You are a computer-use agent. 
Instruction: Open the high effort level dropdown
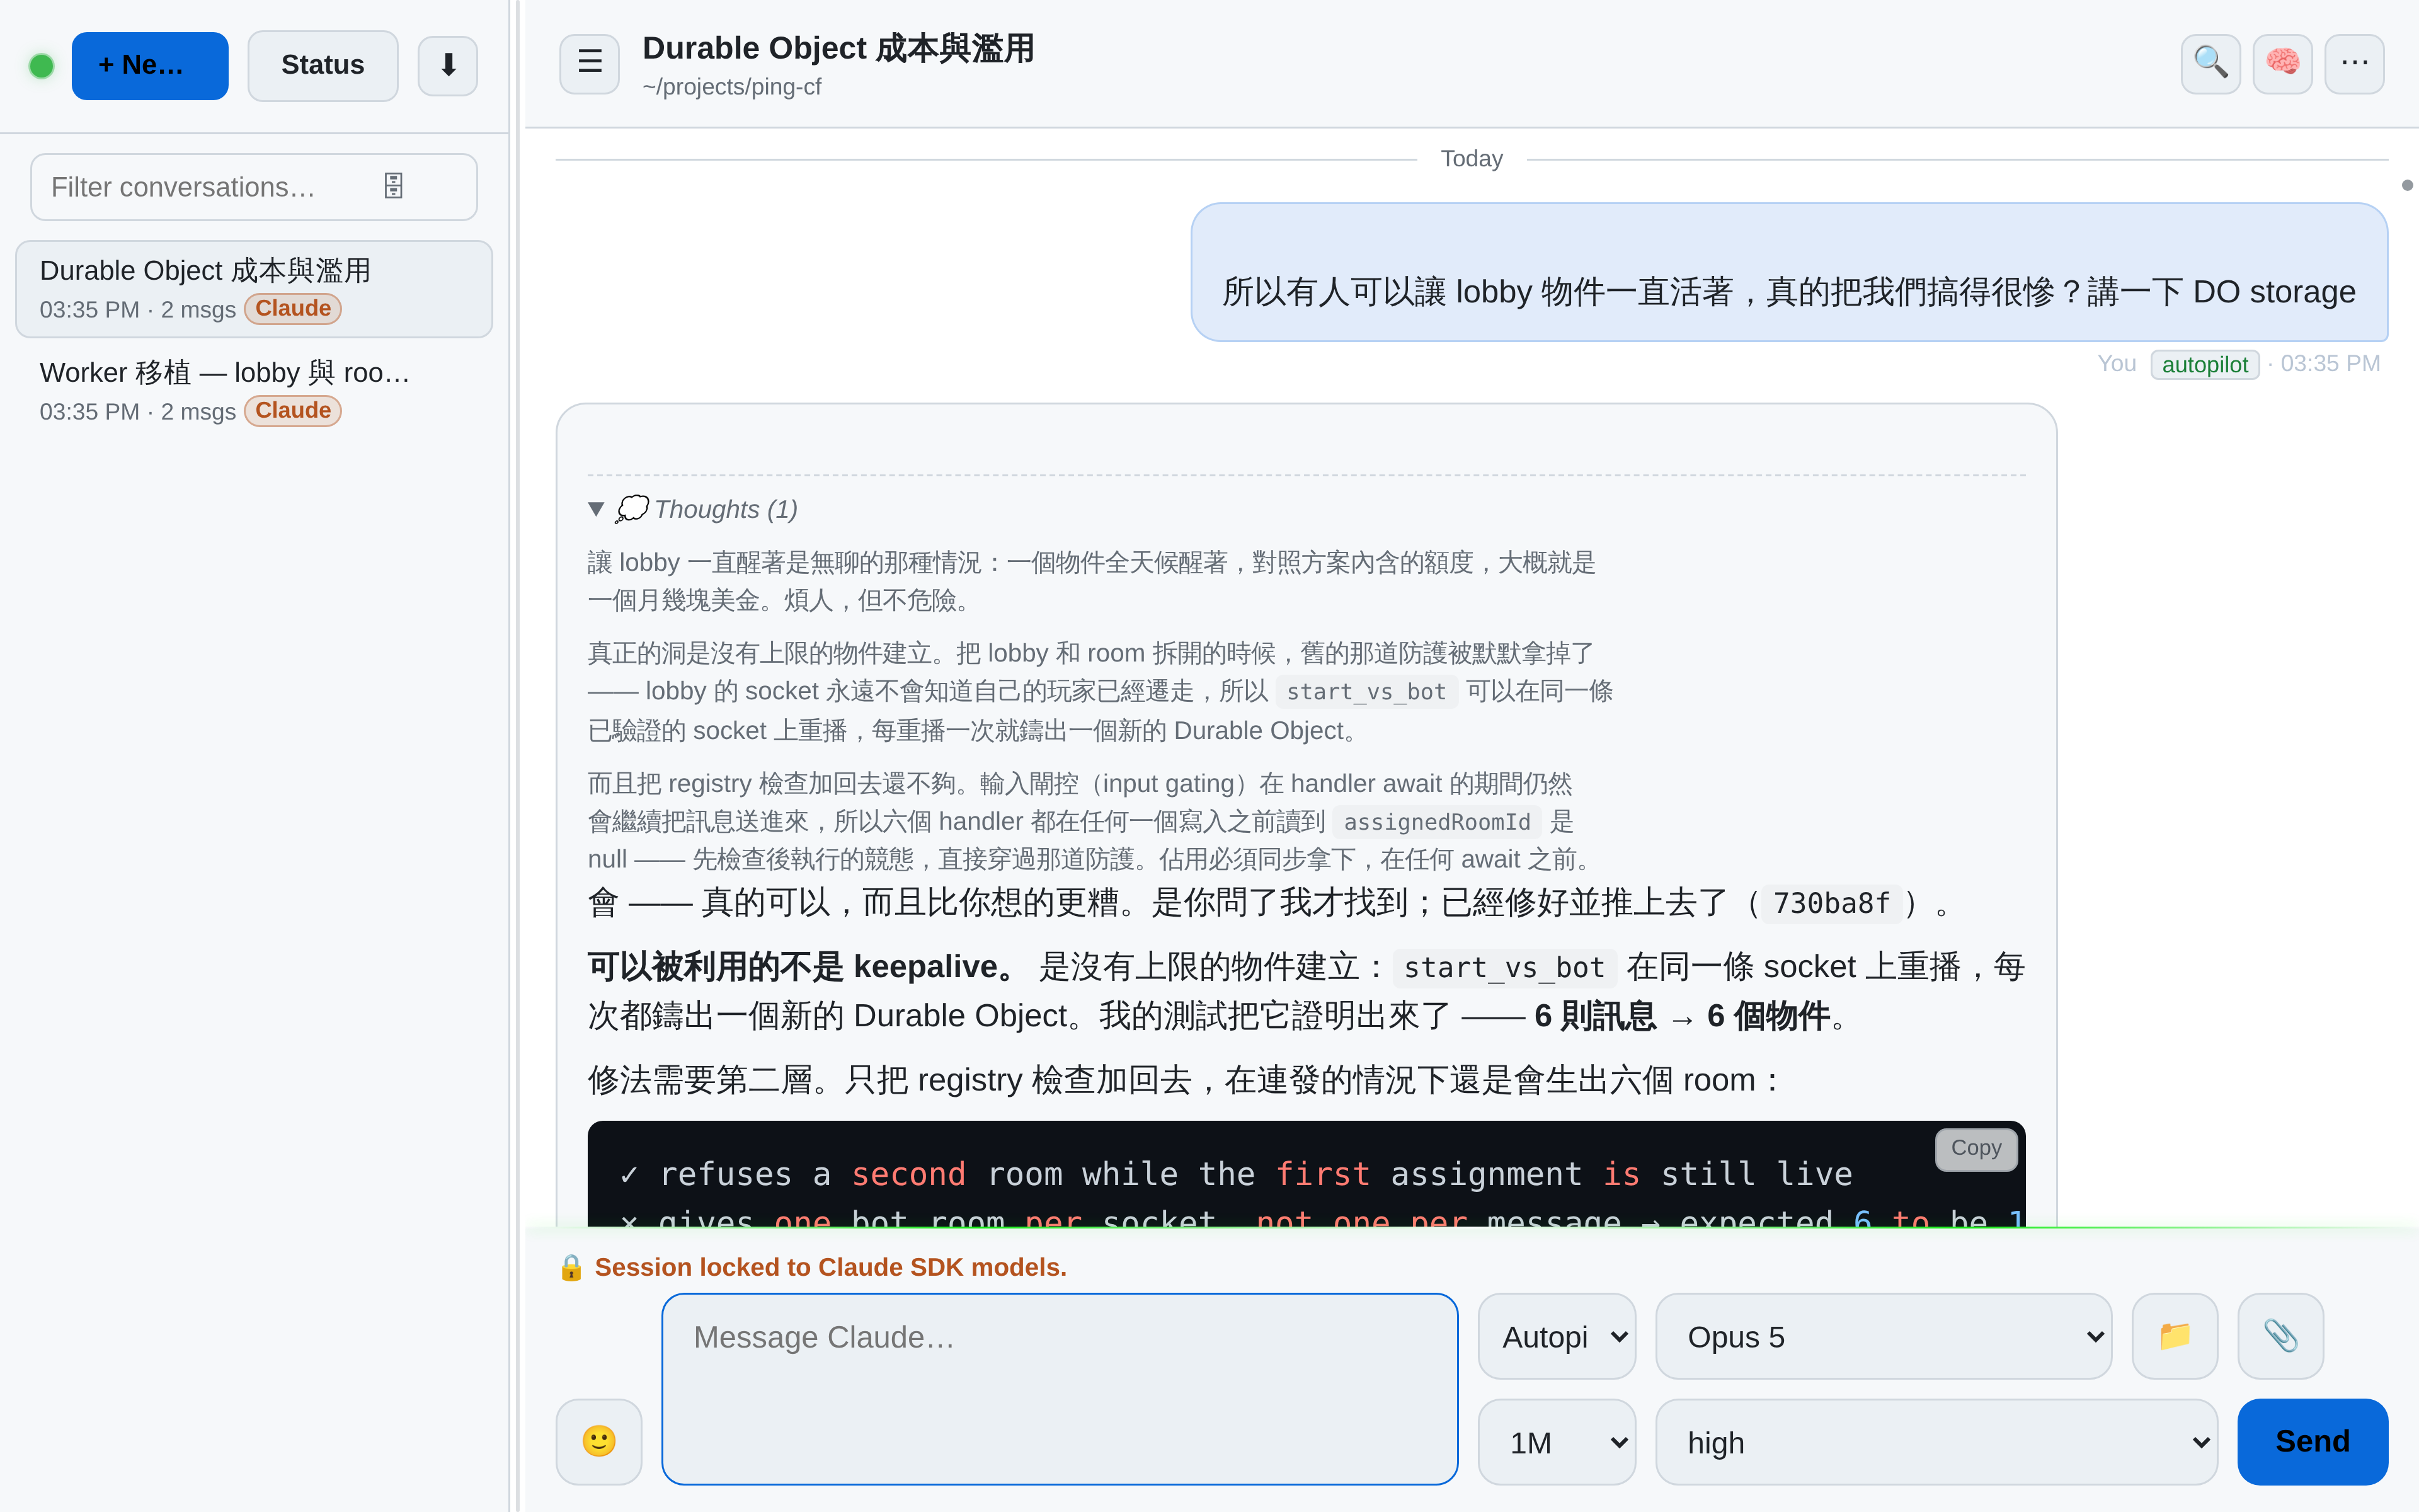[x=1936, y=1442]
